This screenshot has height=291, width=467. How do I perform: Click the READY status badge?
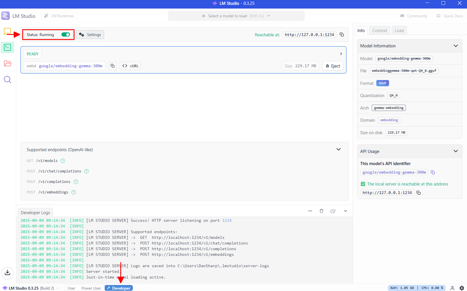tap(33, 54)
